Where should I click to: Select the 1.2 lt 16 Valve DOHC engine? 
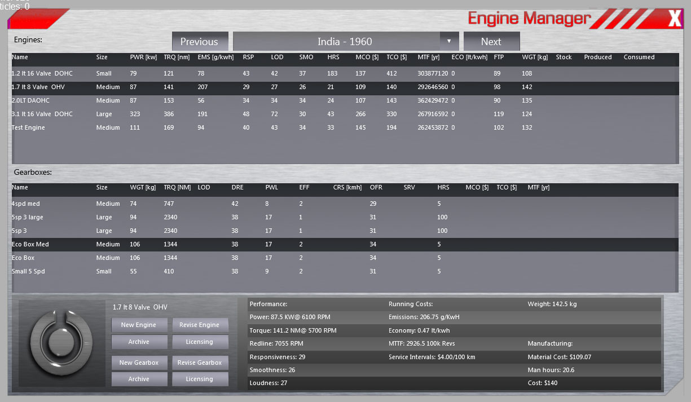point(345,73)
